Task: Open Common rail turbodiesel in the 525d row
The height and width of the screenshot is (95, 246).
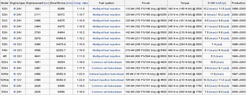Action: tap(107, 68)
